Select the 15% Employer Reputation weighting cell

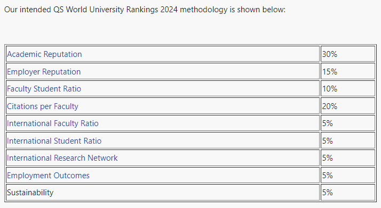(348, 71)
